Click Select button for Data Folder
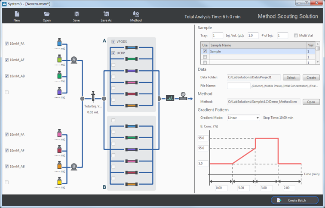Image resolution: width=325 pixels, height=208 pixels. (x=291, y=78)
